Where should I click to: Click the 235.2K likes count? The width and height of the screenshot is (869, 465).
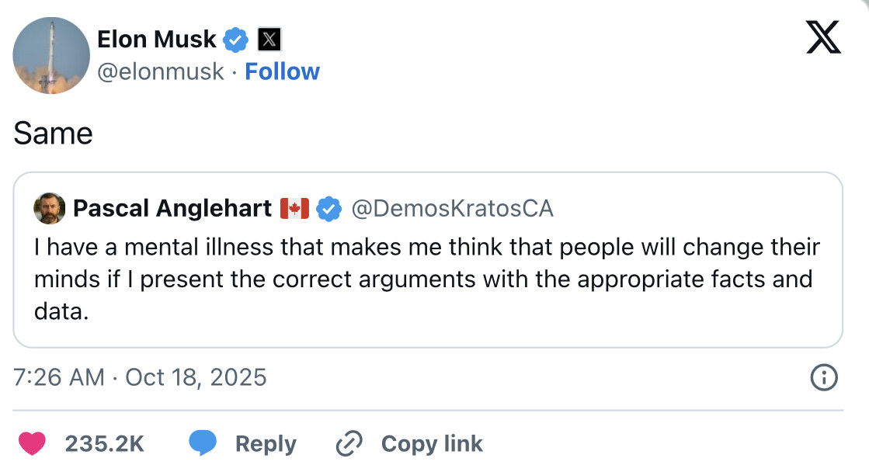click(x=104, y=443)
